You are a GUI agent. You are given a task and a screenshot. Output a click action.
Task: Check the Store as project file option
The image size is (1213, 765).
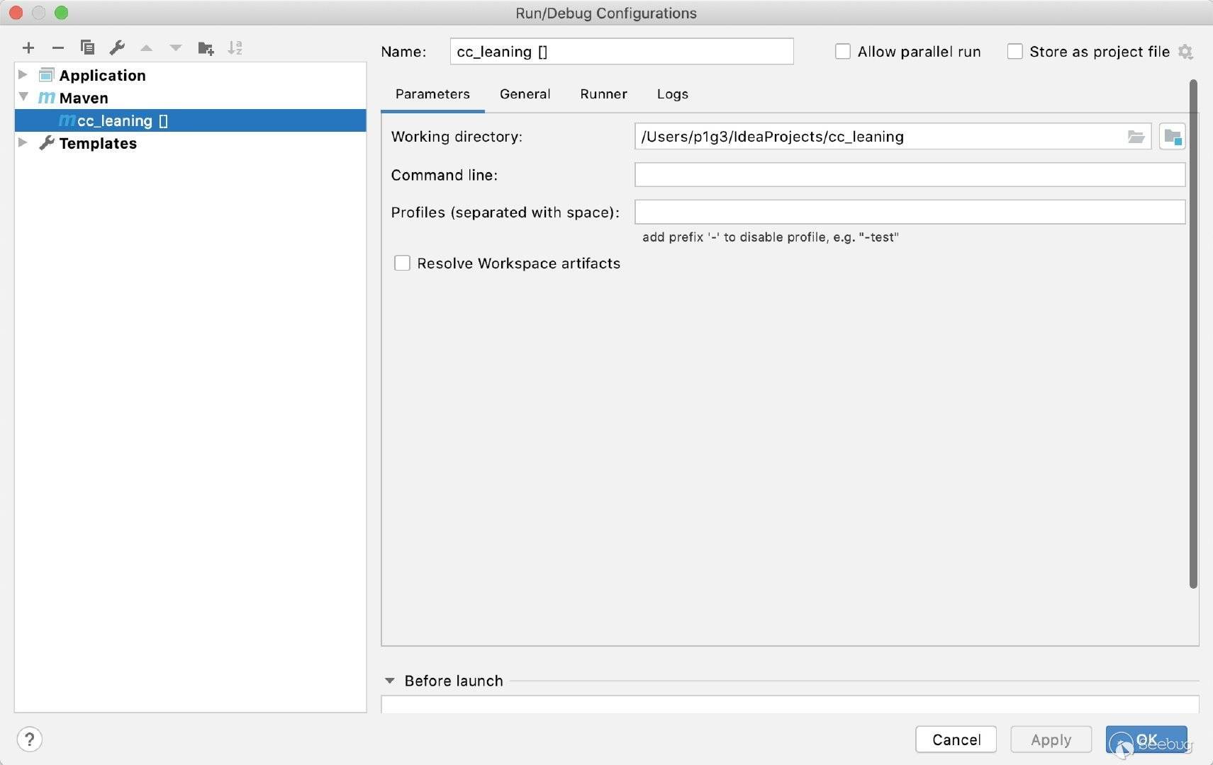coord(1015,52)
